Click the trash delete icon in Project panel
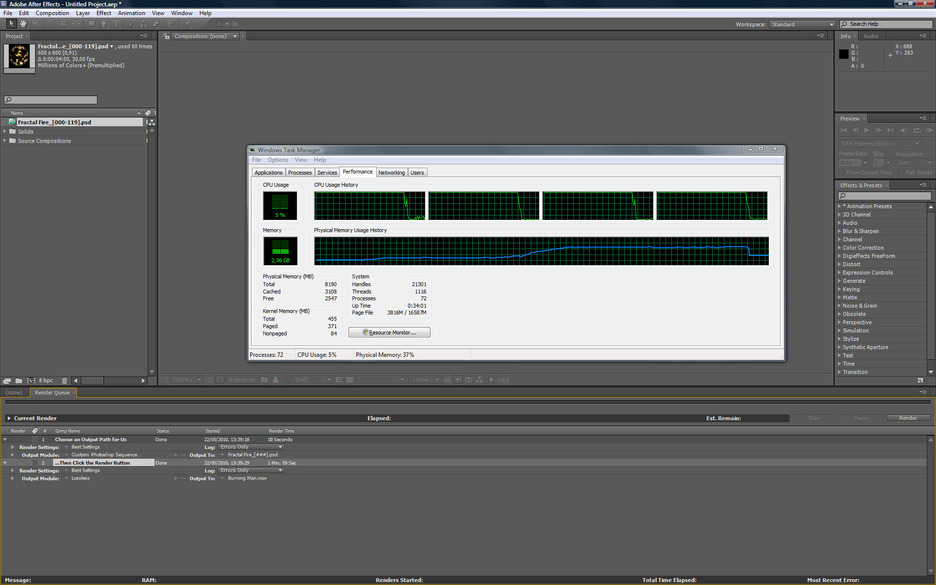The width and height of the screenshot is (936, 585). coord(64,380)
